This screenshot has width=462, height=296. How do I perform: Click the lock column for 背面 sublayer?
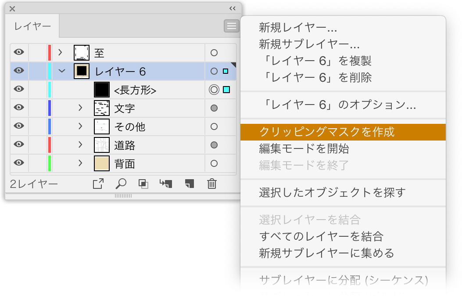tap(37, 163)
